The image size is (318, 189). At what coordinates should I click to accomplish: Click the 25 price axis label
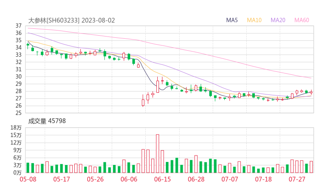[x=18, y=113]
